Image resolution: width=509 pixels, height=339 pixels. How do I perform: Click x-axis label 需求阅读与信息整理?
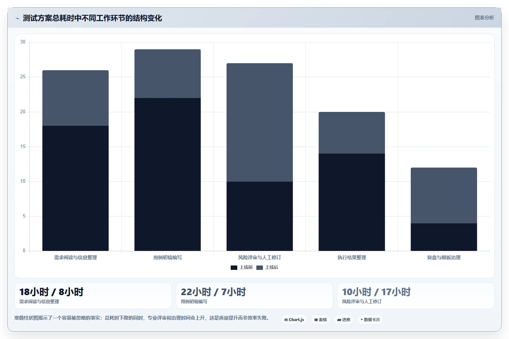(75, 257)
